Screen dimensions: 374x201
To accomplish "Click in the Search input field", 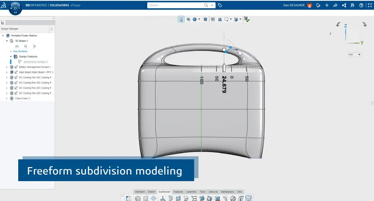I will [176, 5].
